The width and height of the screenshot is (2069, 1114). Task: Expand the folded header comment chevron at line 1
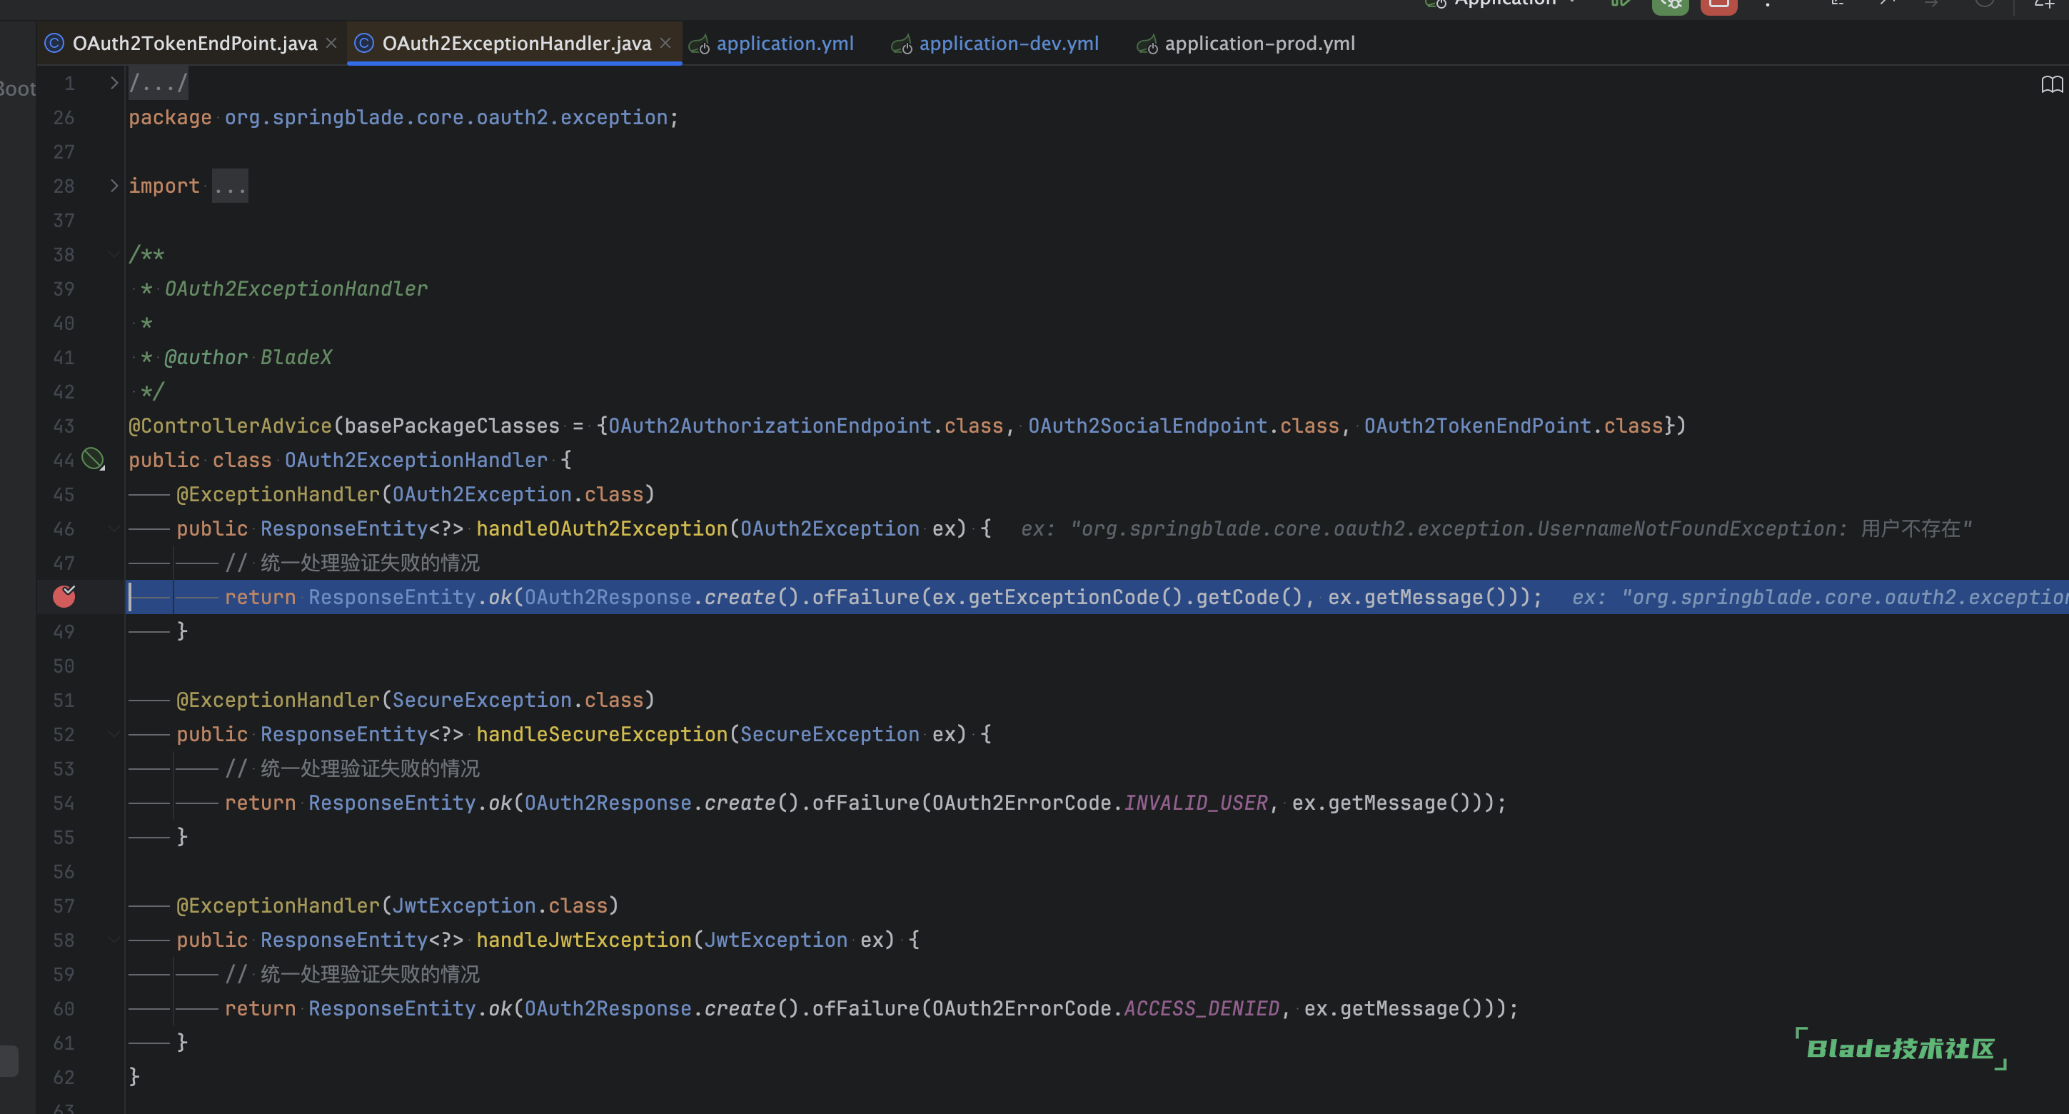pyautogui.click(x=114, y=83)
